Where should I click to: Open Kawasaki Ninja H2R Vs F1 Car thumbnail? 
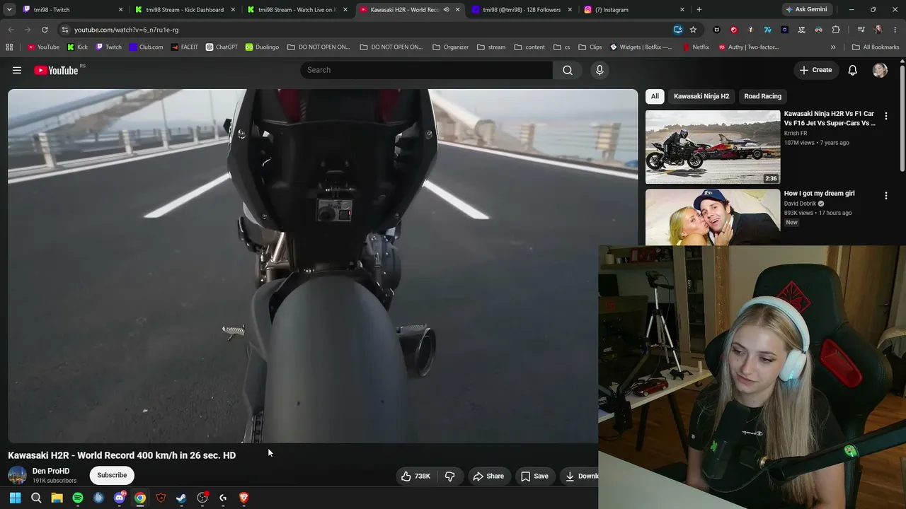[713, 147]
